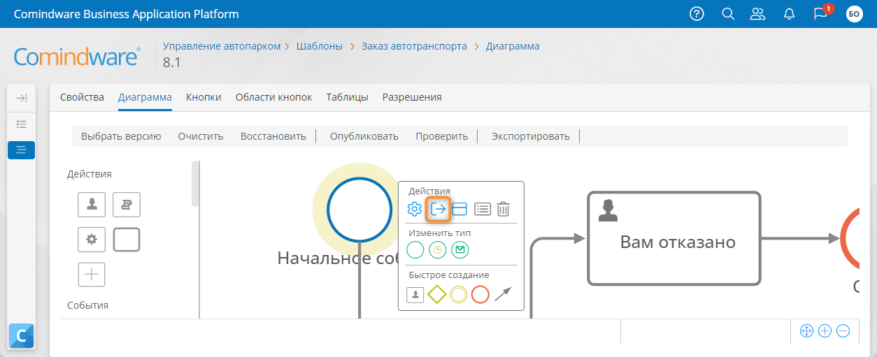Quick-create a connecting arrow flow

tap(503, 294)
